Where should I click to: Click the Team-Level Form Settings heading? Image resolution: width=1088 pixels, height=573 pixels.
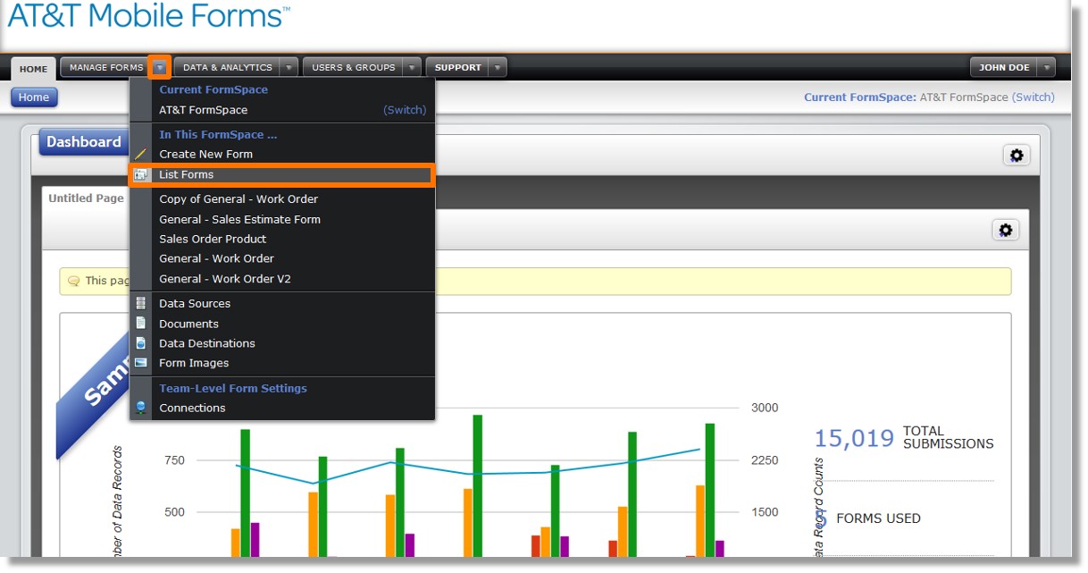pos(233,388)
